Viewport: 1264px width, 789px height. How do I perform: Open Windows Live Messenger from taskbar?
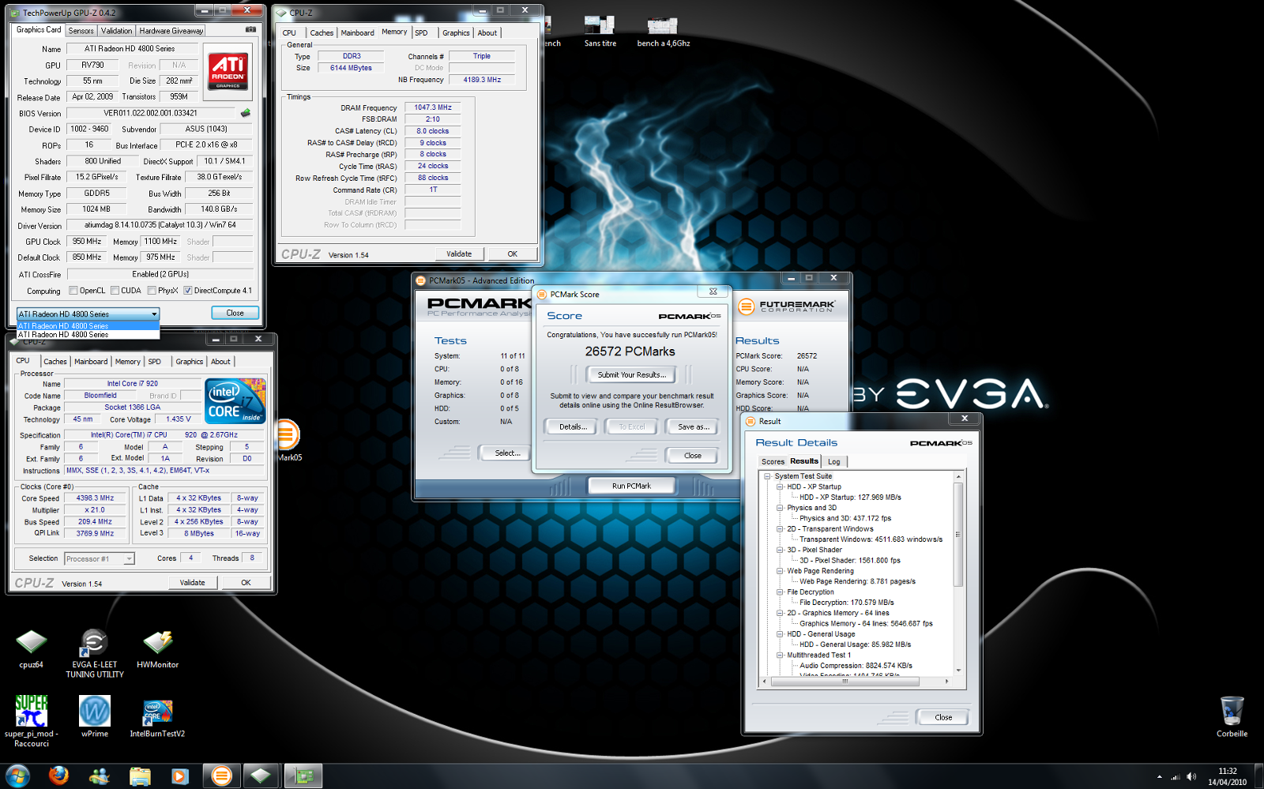(x=99, y=776)
